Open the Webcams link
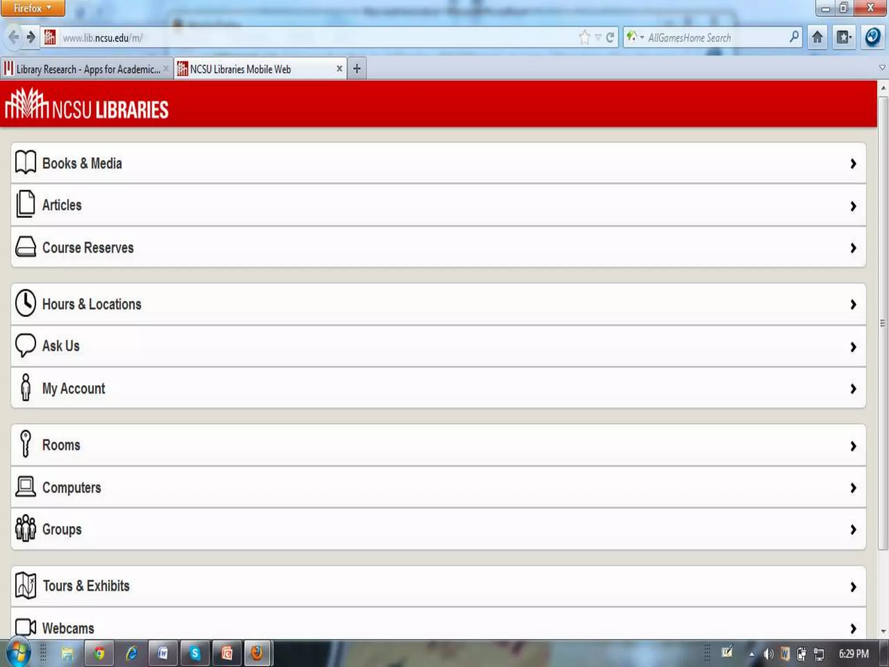889x667 pixels. (68, 628)
